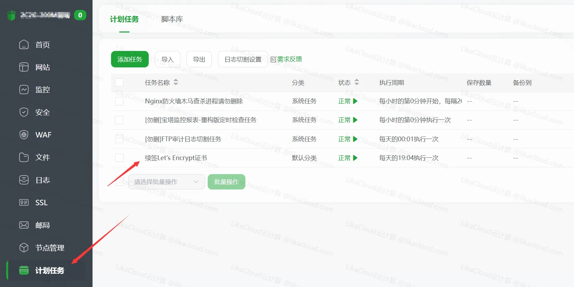Open 日志切割设置 button

(243, 59)
